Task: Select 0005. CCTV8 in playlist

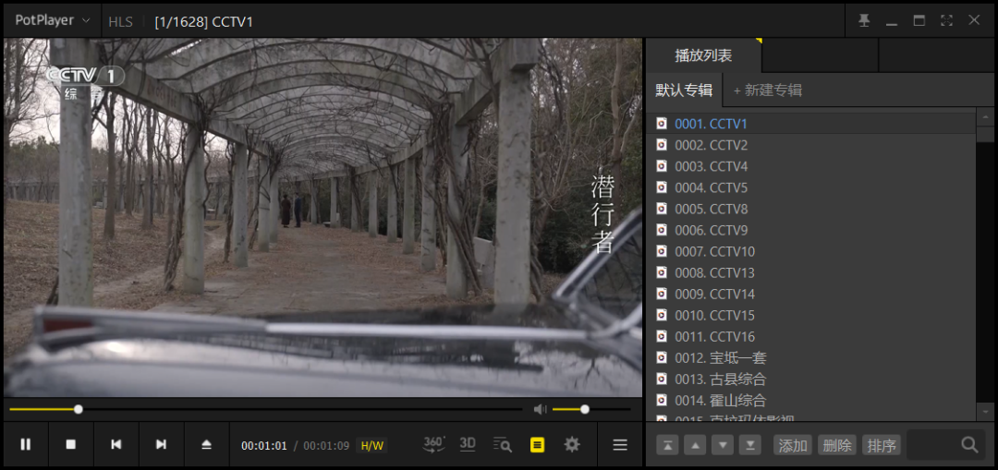Action: (x=711, y=209)
